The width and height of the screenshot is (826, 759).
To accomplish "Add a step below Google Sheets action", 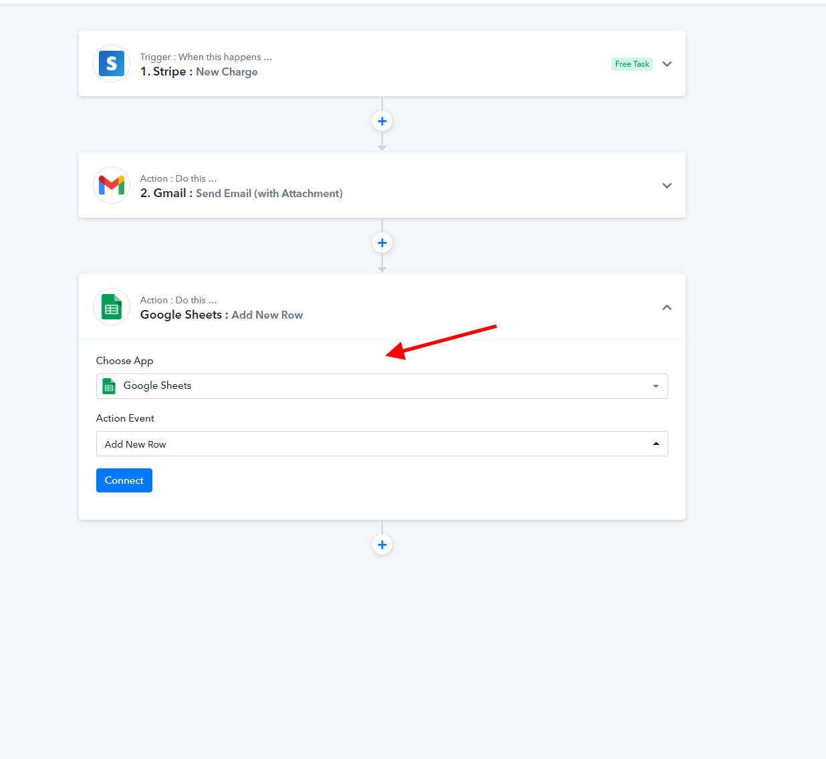I will (x=382, y=545).
